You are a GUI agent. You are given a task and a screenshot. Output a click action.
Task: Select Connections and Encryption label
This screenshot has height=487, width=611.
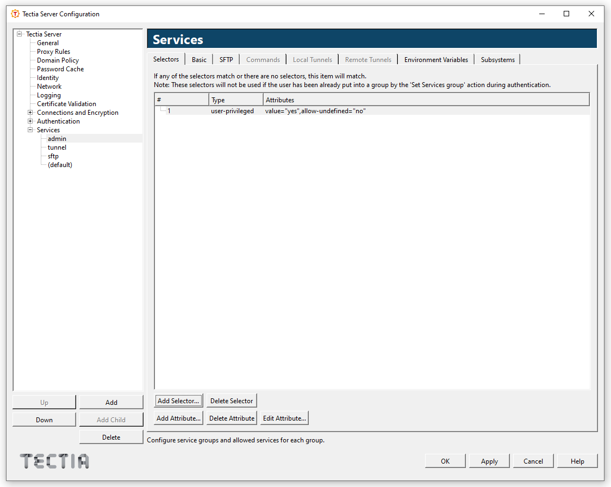click(78, 112)
